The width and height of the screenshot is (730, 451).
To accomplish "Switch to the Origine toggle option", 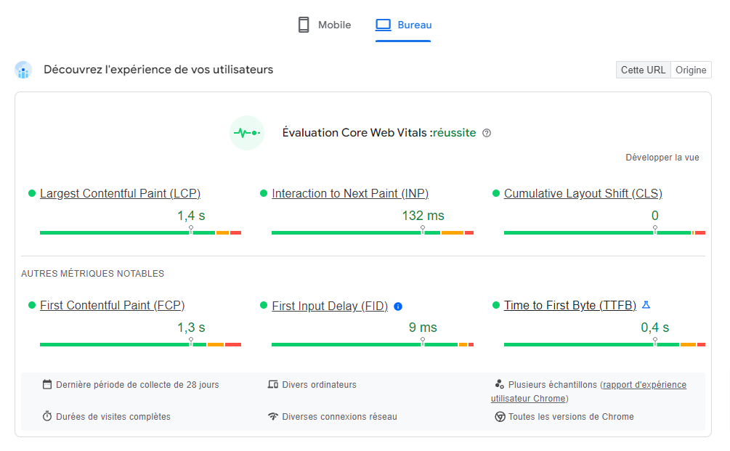I will click(x=691, y=70).
